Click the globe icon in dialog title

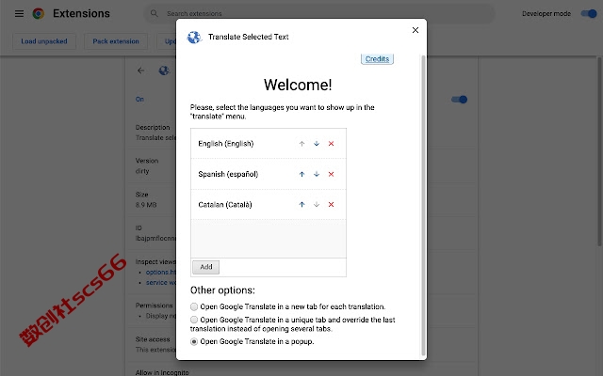tap(194, 38)
